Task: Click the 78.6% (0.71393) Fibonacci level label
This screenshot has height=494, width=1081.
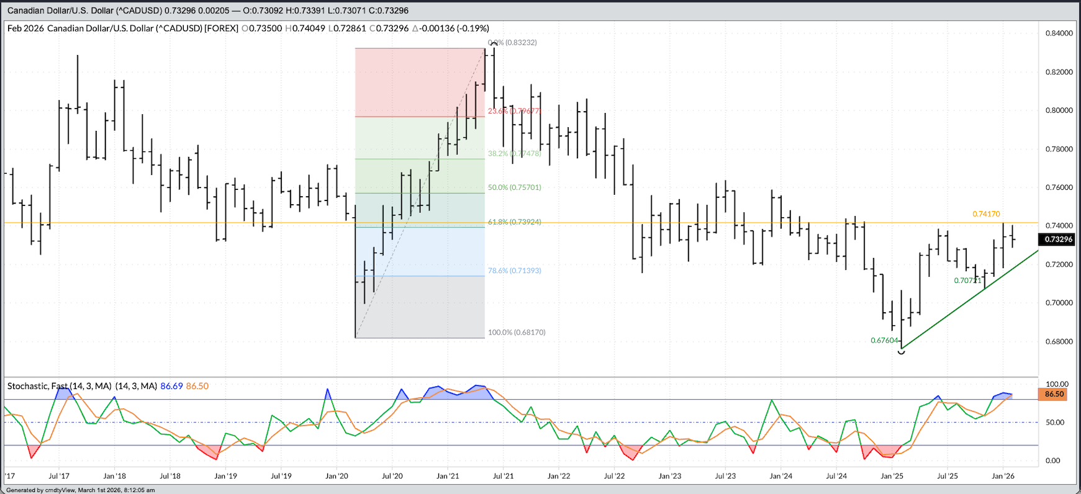Action: (514, 271)
